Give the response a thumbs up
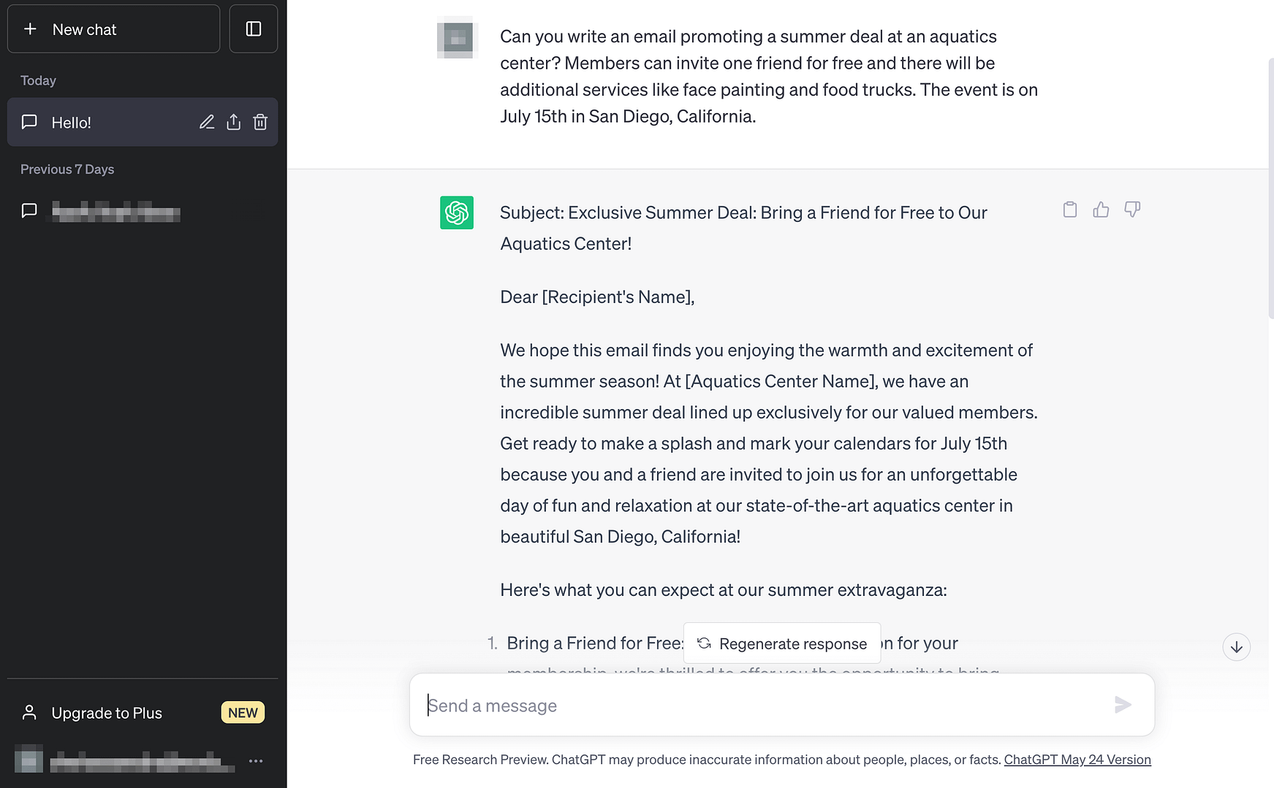The height and width of the screenshot is (788, 1274). pyautogui.click(x=1101, y=210)
